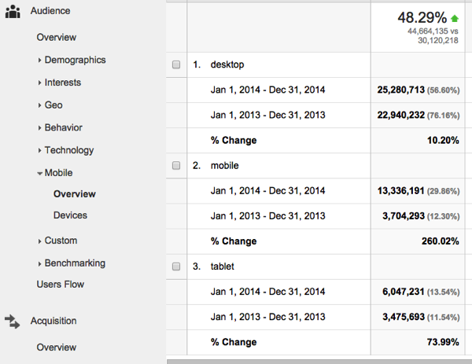
Task: Open the Mobile Devices report
Action: (x=70, y=215)
